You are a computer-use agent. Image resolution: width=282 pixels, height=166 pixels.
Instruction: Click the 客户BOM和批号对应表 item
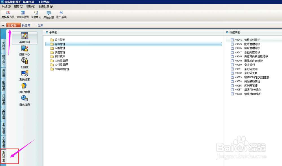point(257,77)
